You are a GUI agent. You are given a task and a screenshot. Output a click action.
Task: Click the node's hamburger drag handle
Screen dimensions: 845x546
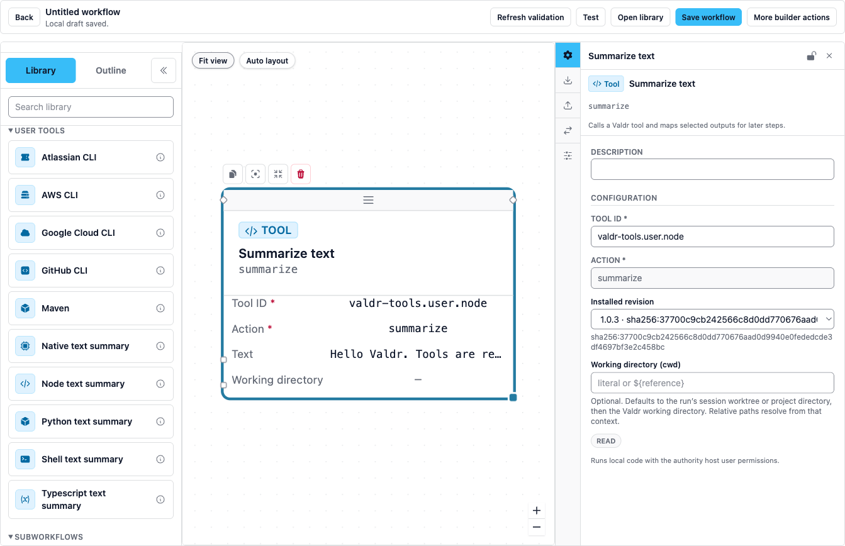tap(369, 200)
